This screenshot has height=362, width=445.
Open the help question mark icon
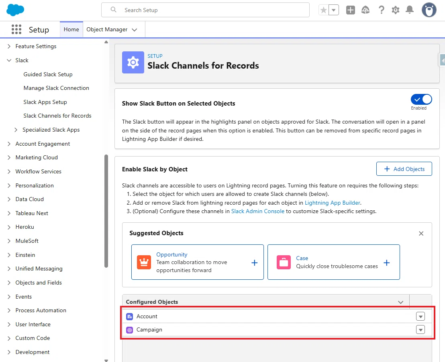click(382, 10)
